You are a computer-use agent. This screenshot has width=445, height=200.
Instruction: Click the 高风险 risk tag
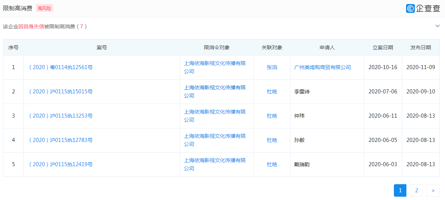(44, 8)
